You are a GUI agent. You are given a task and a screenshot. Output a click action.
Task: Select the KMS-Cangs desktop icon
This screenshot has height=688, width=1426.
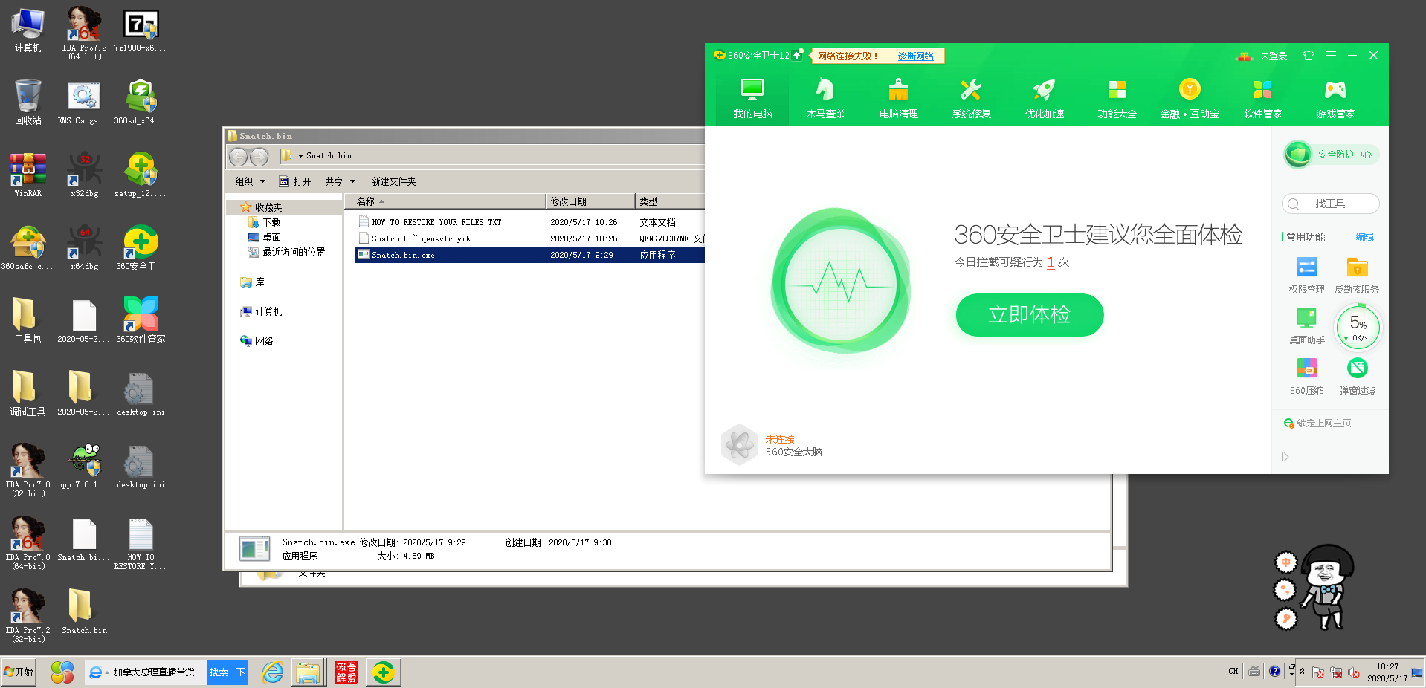coord(83,102)
